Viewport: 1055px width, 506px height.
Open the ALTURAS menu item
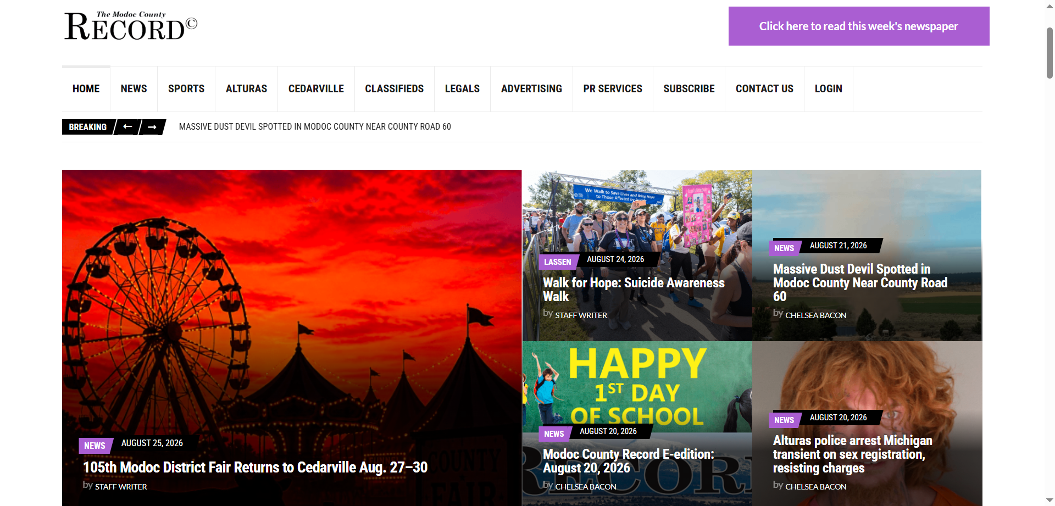click(x=247, y=89)
